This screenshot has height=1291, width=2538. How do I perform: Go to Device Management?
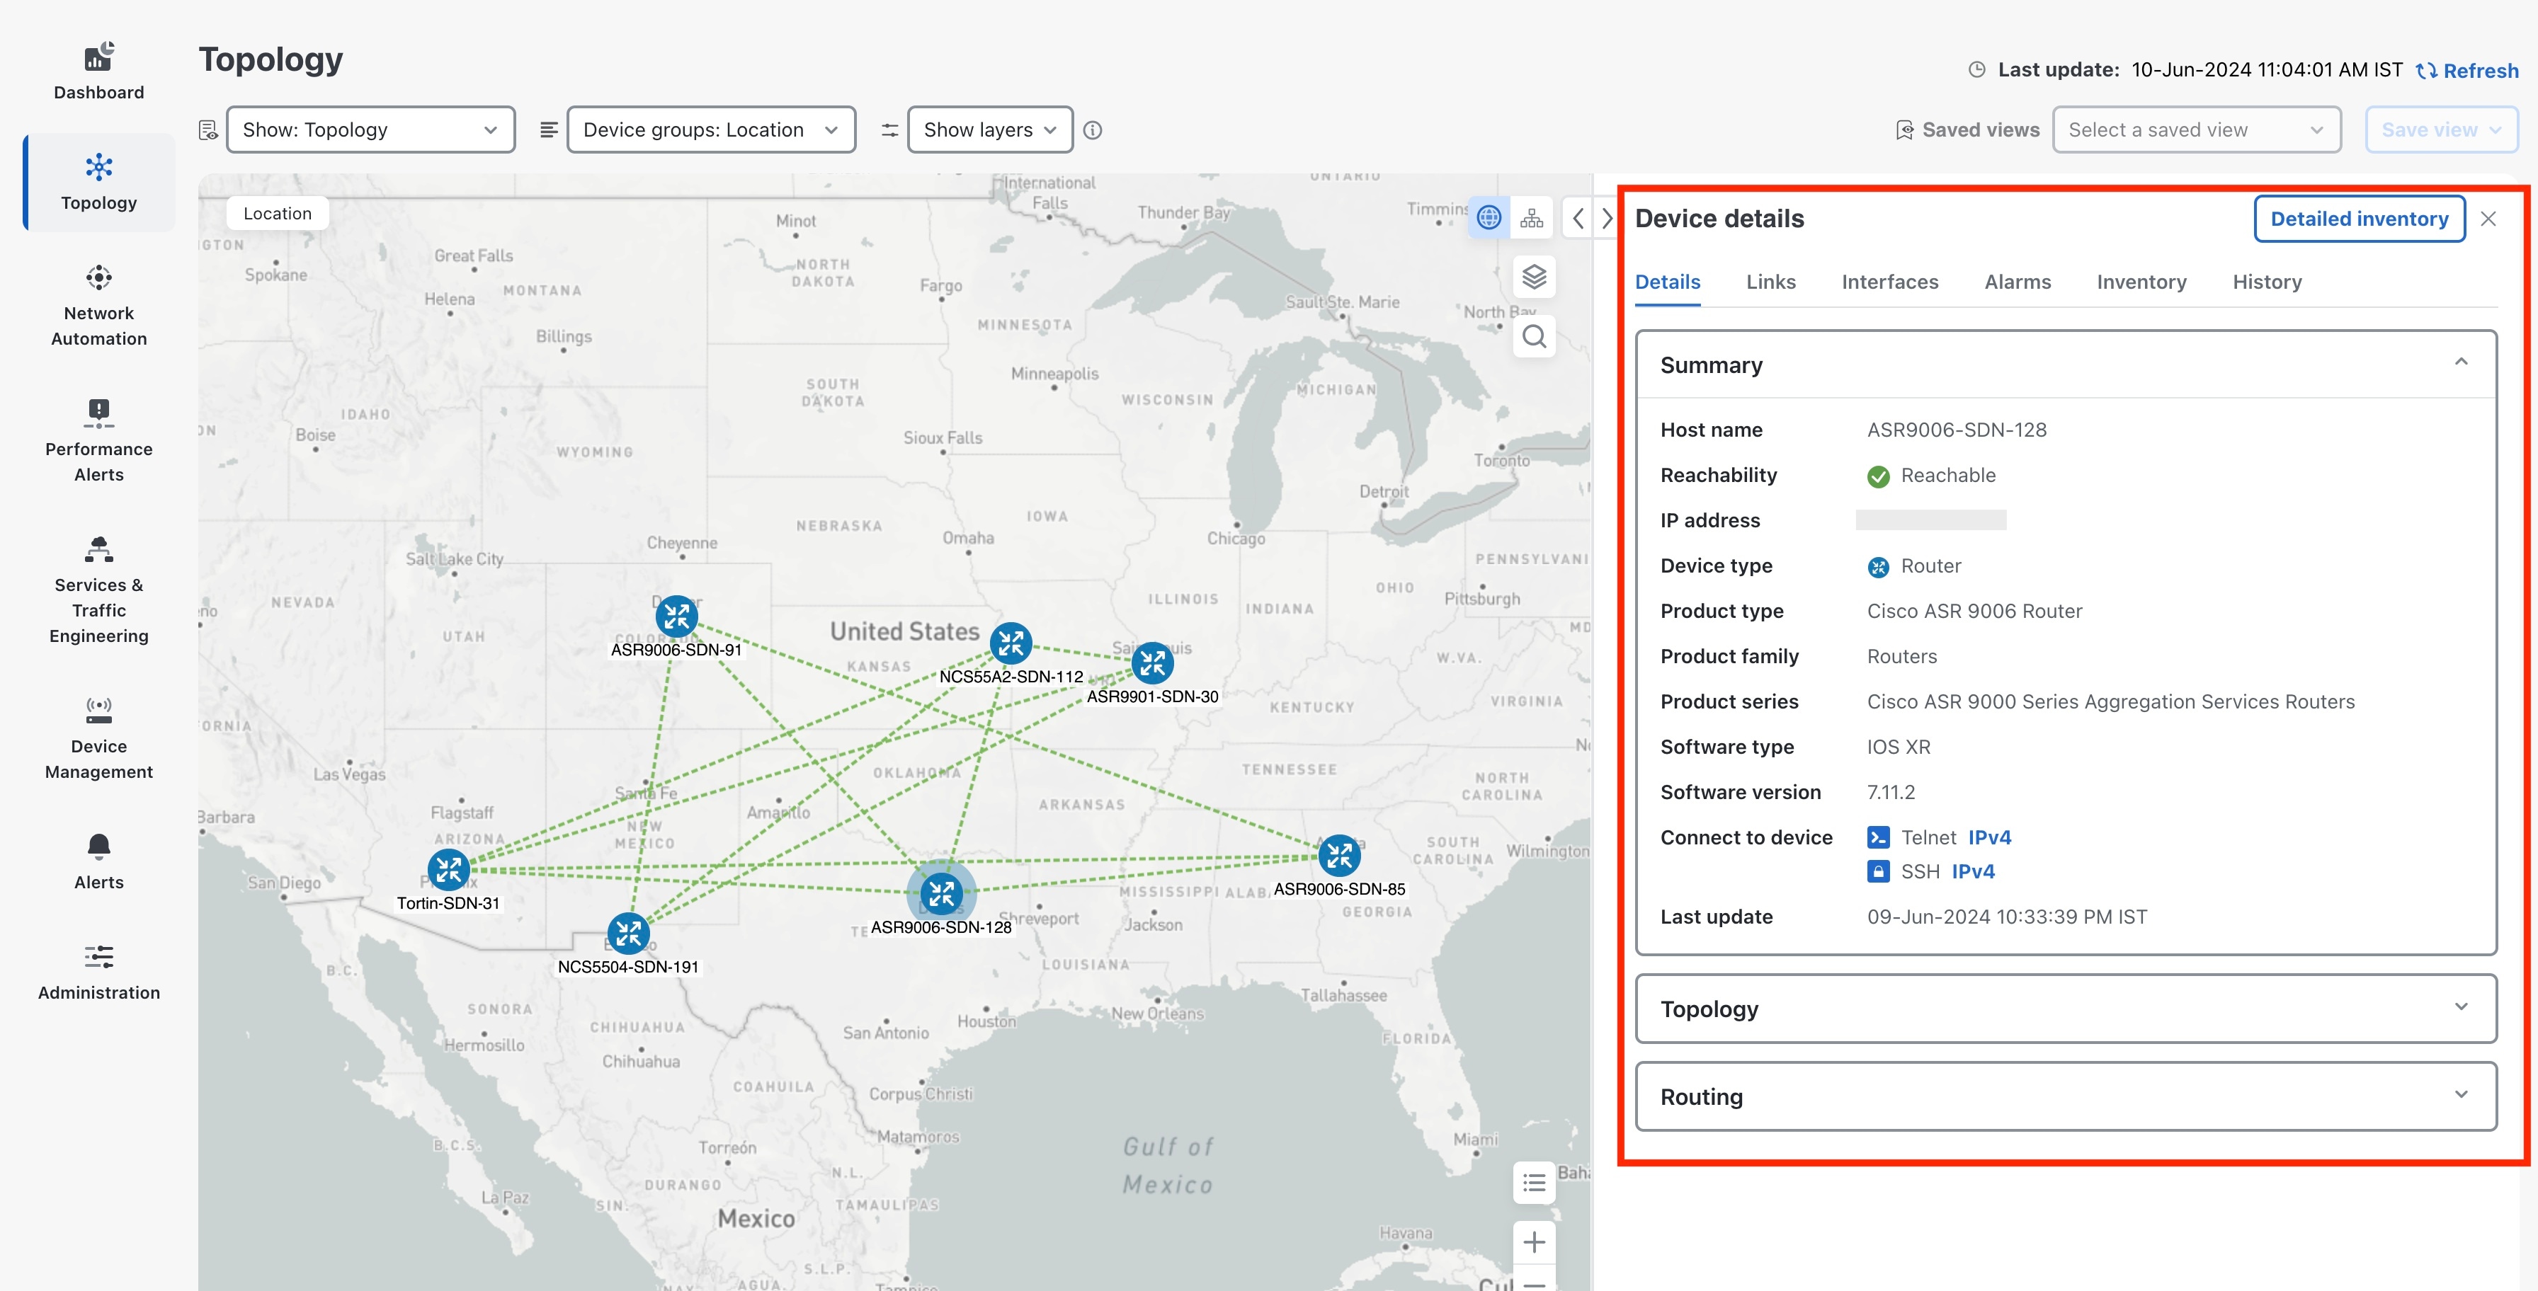point(98,738)
